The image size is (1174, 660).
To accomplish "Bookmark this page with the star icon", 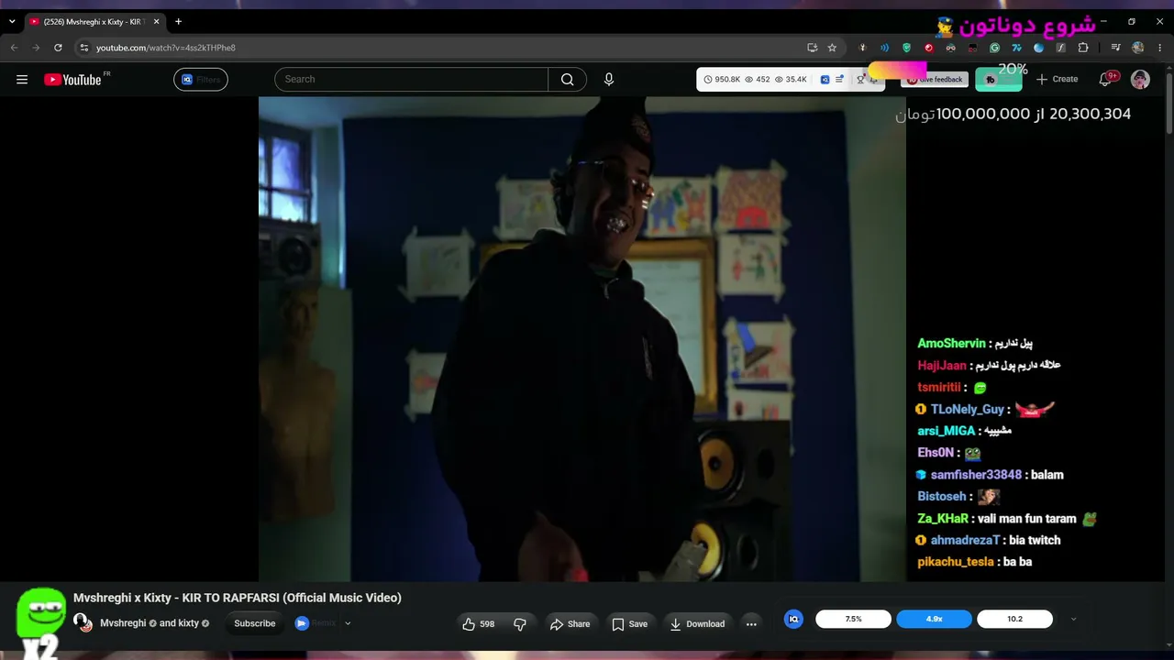I will (x=832, y=48).
